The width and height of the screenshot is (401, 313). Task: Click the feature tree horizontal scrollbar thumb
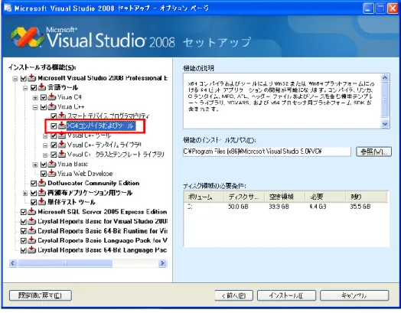click(x=65, y=263)
